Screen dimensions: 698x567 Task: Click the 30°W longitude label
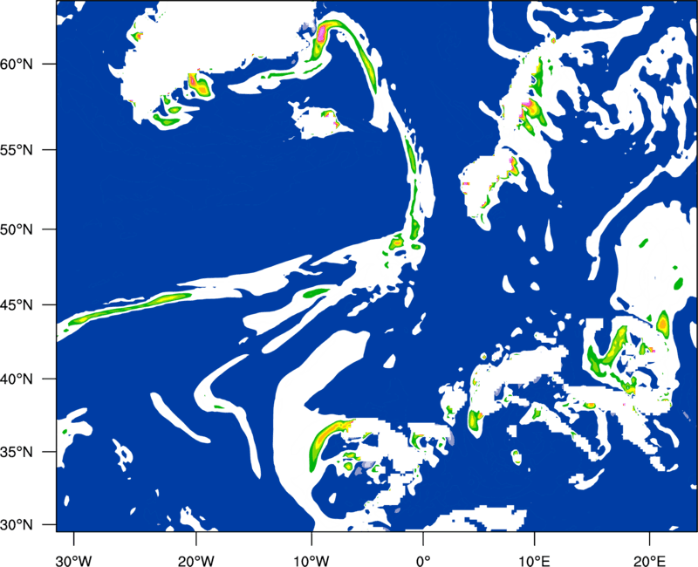click(x=73, y=561)
